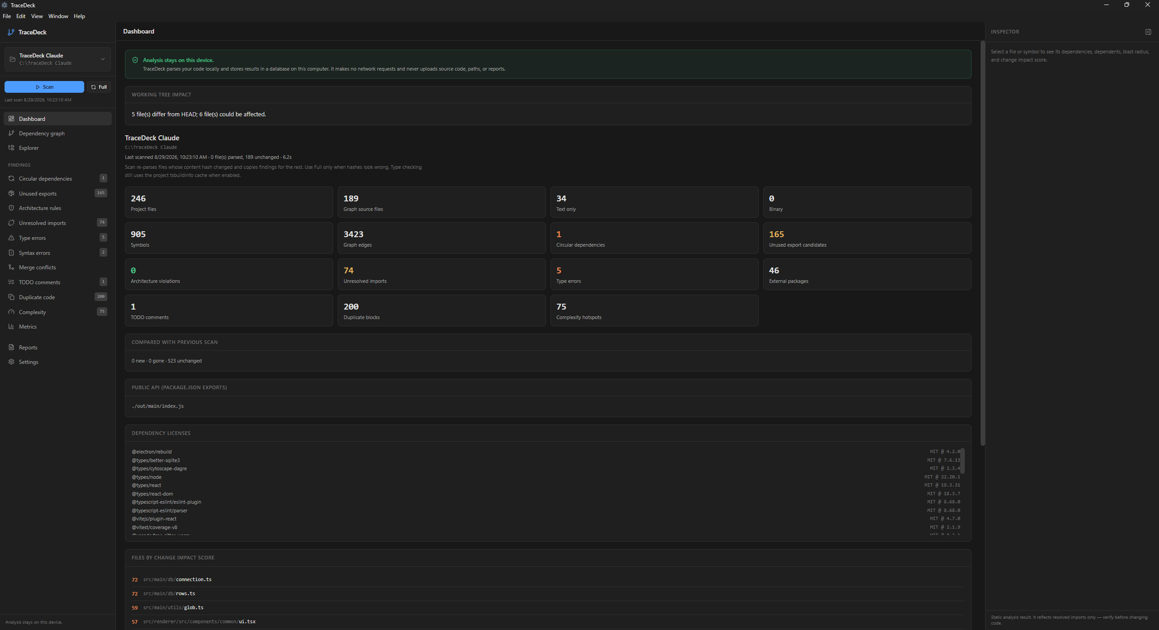Click the dependency licenses list scrollbar
The height and width of the screenshot is (630, 1159).
point(963,461)
